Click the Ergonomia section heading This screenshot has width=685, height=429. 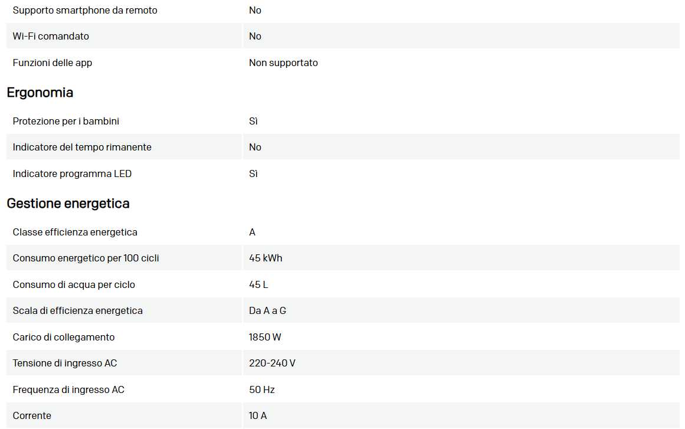40,93
